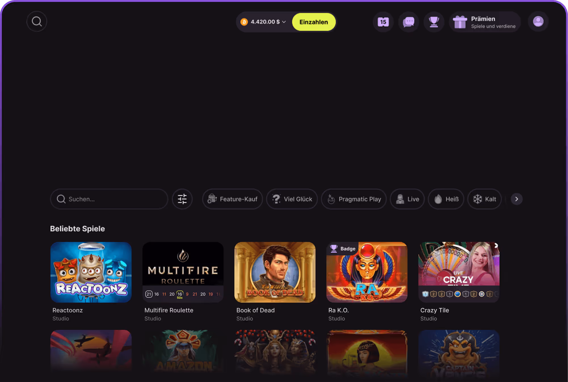The height and width of the screenshot is (382, 568).
Task: Toggle the Kalt games filter
Action: point(484,199)
